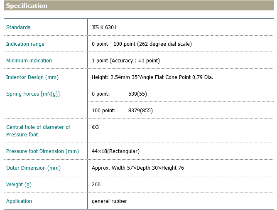Click the general rubber application value
The width and height of the screenshot is (277, 210).
(109, 201)
